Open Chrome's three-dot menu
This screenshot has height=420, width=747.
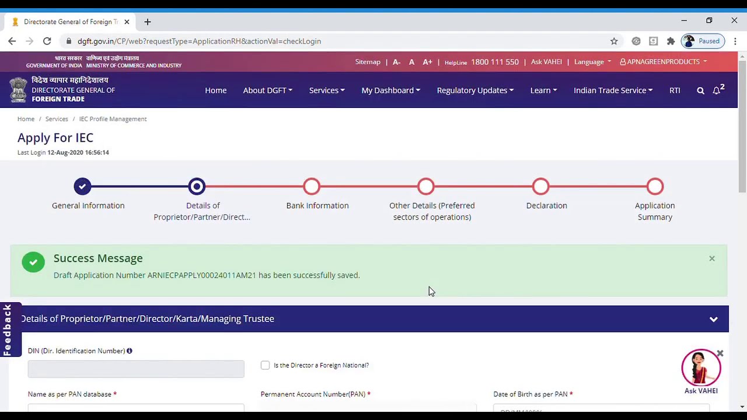[x=735, y=41]
